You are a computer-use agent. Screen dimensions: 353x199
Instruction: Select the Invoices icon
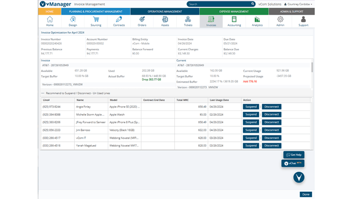pos(211,21)
